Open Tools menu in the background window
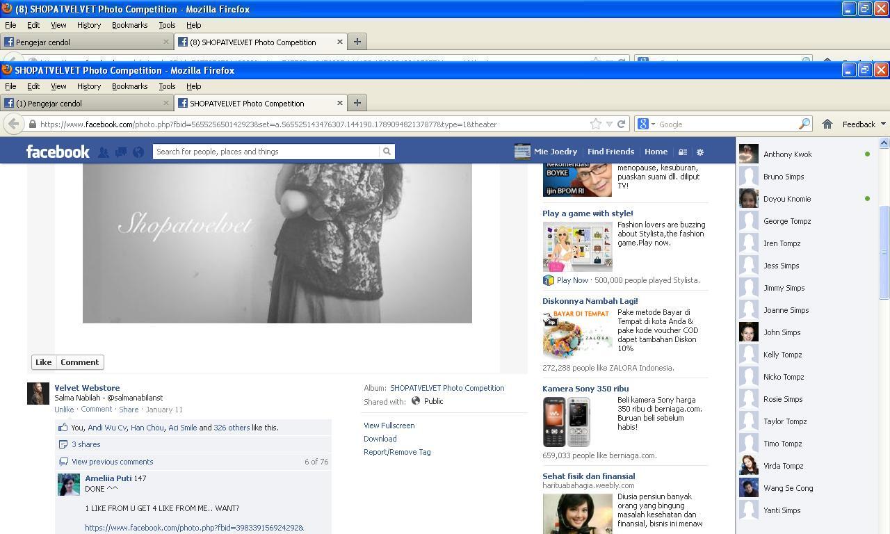 pos(167,25)
